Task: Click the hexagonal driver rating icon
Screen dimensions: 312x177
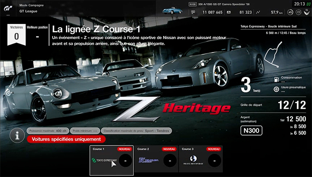Action: coord(299,12)
